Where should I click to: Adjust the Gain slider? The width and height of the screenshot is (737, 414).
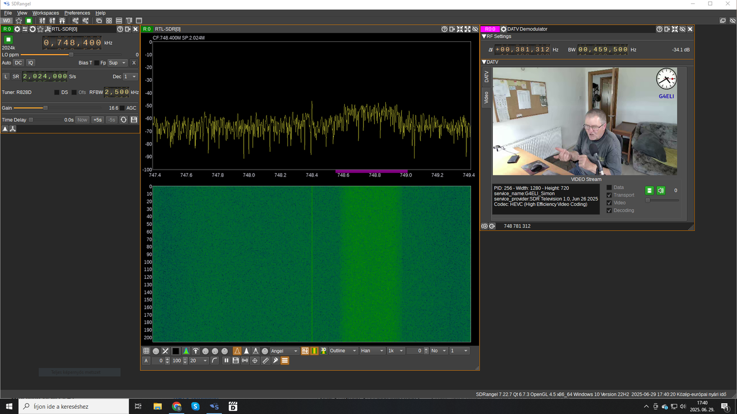coord(58,108)
